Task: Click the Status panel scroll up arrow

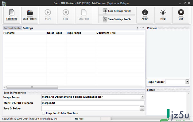Action: point(188,94)
